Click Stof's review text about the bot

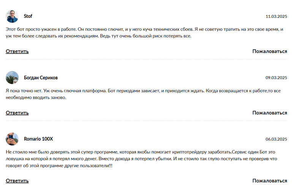144,29
